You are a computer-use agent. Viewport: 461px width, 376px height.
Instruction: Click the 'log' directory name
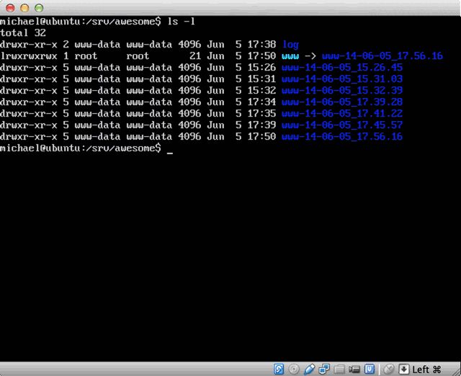point(290,45)
